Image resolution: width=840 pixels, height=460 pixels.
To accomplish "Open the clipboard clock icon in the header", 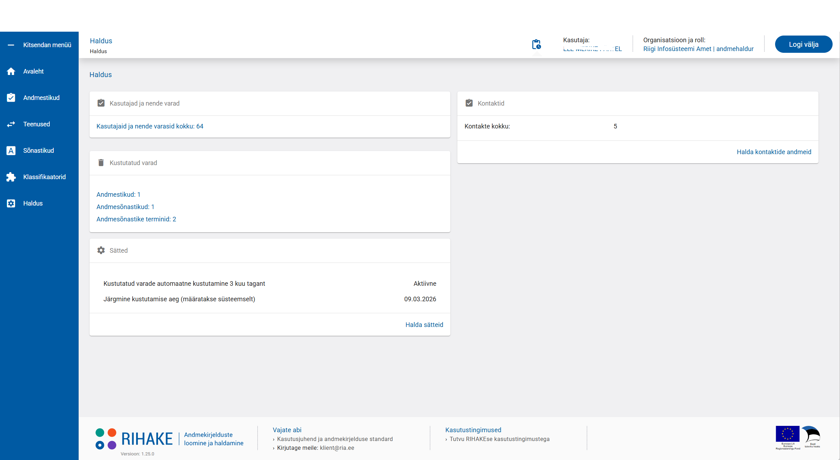I will [x=536, y=45].
